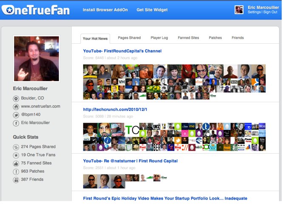Click the large Eric Marcoullier profile photo
This screenshot has height=206, width=283.
point(37,59)
